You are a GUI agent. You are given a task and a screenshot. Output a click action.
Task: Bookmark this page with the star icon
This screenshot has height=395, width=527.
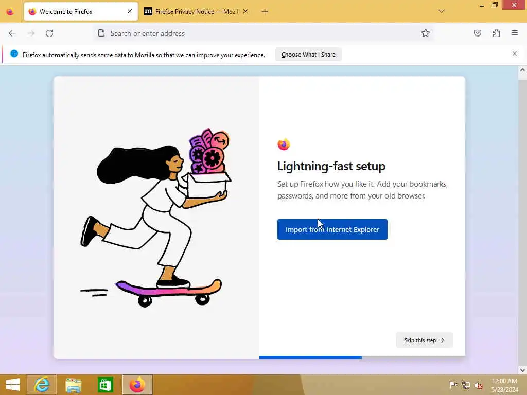point(426,33)
